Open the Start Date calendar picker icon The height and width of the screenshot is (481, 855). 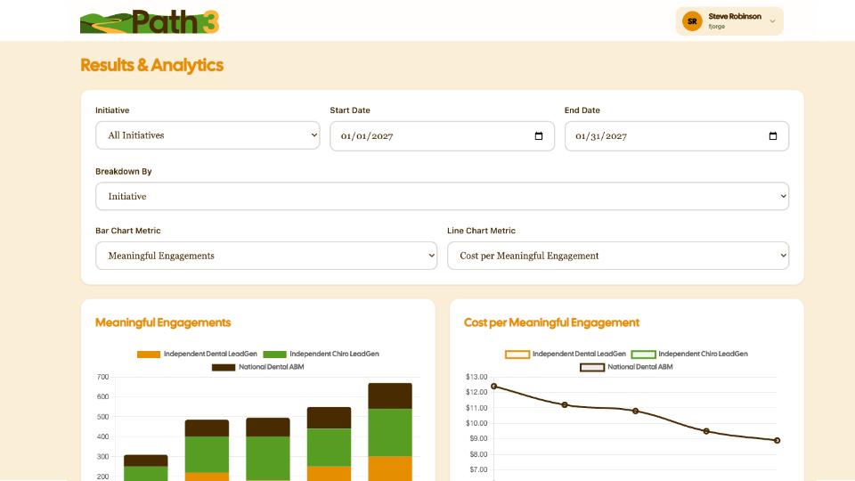coord(539,135)
